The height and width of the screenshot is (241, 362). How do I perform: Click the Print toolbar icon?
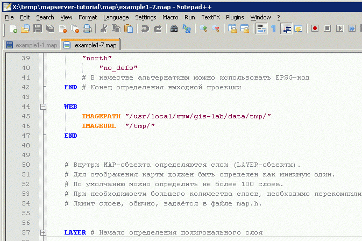87,29
